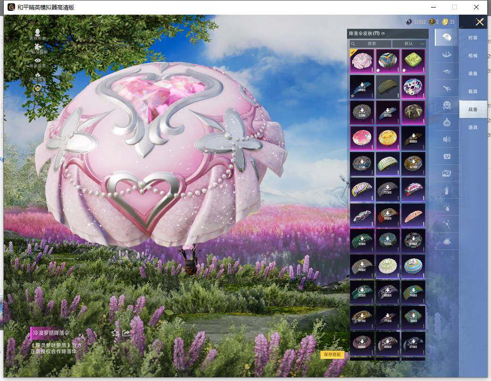Image resolution: width=491 pixels, height=381 pixels.
Task: Select the yellow duck parachute thumbnail
Action: click(388, 138)
